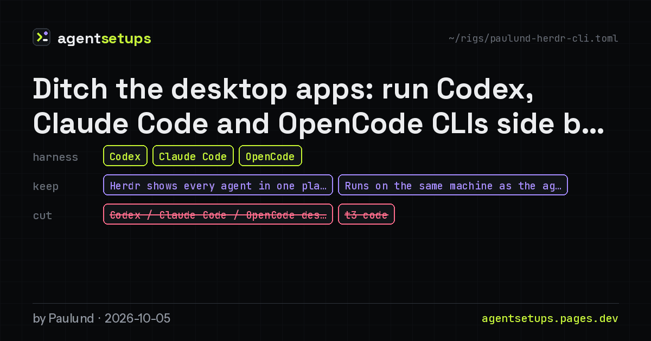Open the agentsetups.pages.dev link

click(550, 319)
